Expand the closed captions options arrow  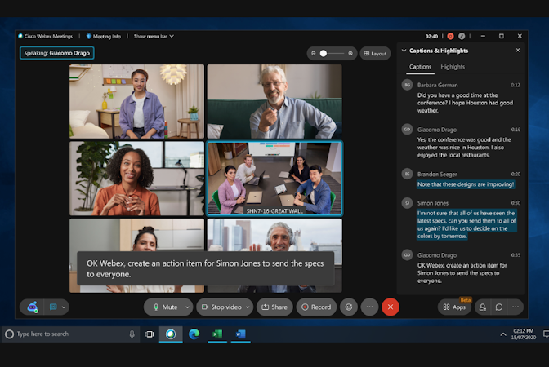(x=64, y=307)
